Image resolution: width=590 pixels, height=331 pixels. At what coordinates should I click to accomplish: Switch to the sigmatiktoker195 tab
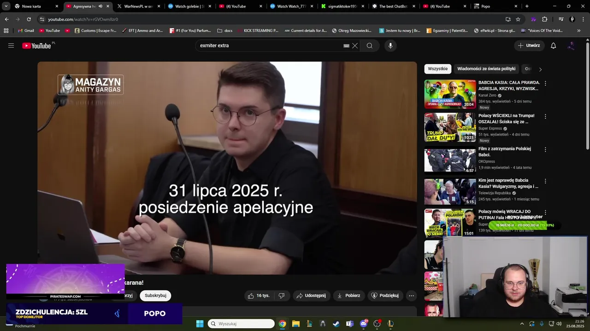[343, 6]
